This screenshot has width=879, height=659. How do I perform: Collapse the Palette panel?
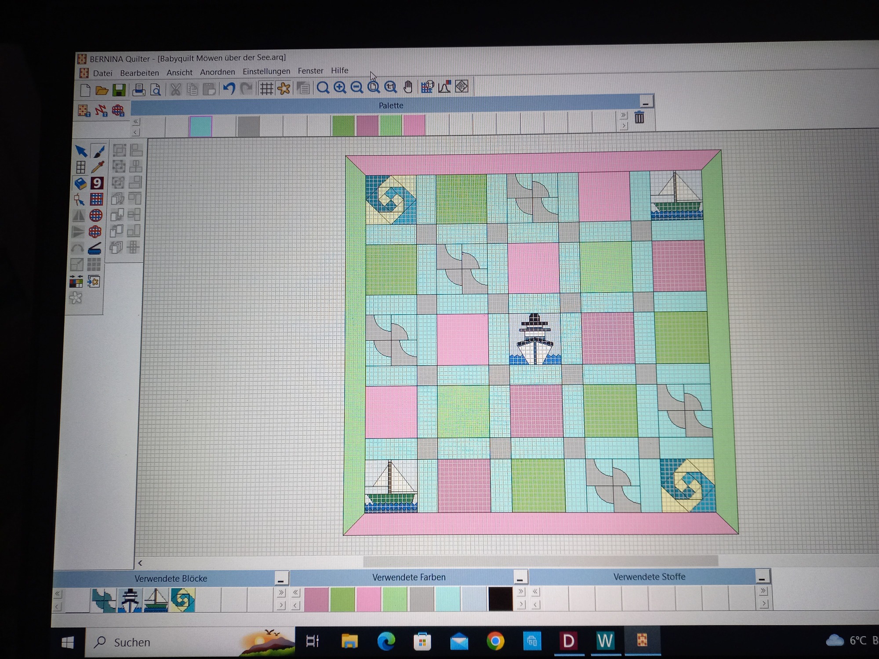645,103
